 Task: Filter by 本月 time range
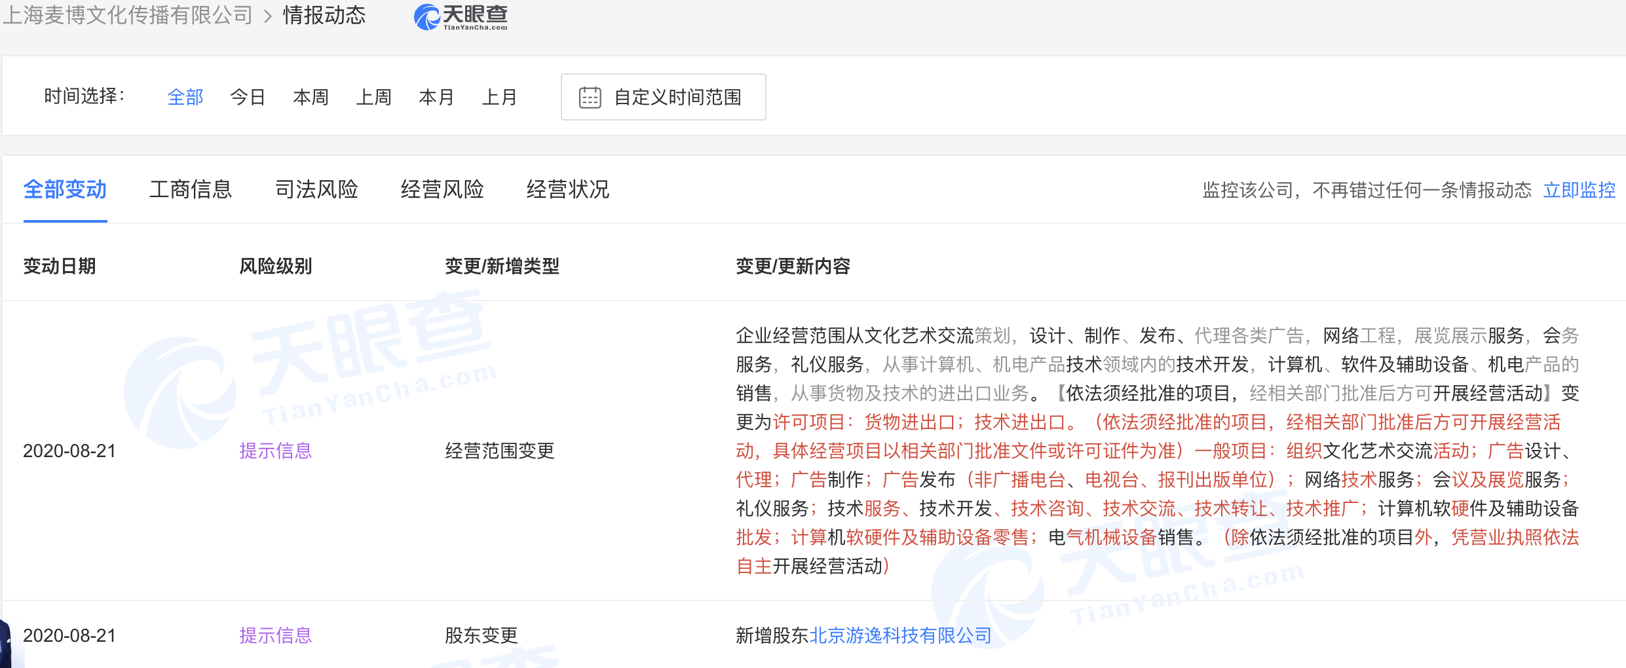[436, 97]
